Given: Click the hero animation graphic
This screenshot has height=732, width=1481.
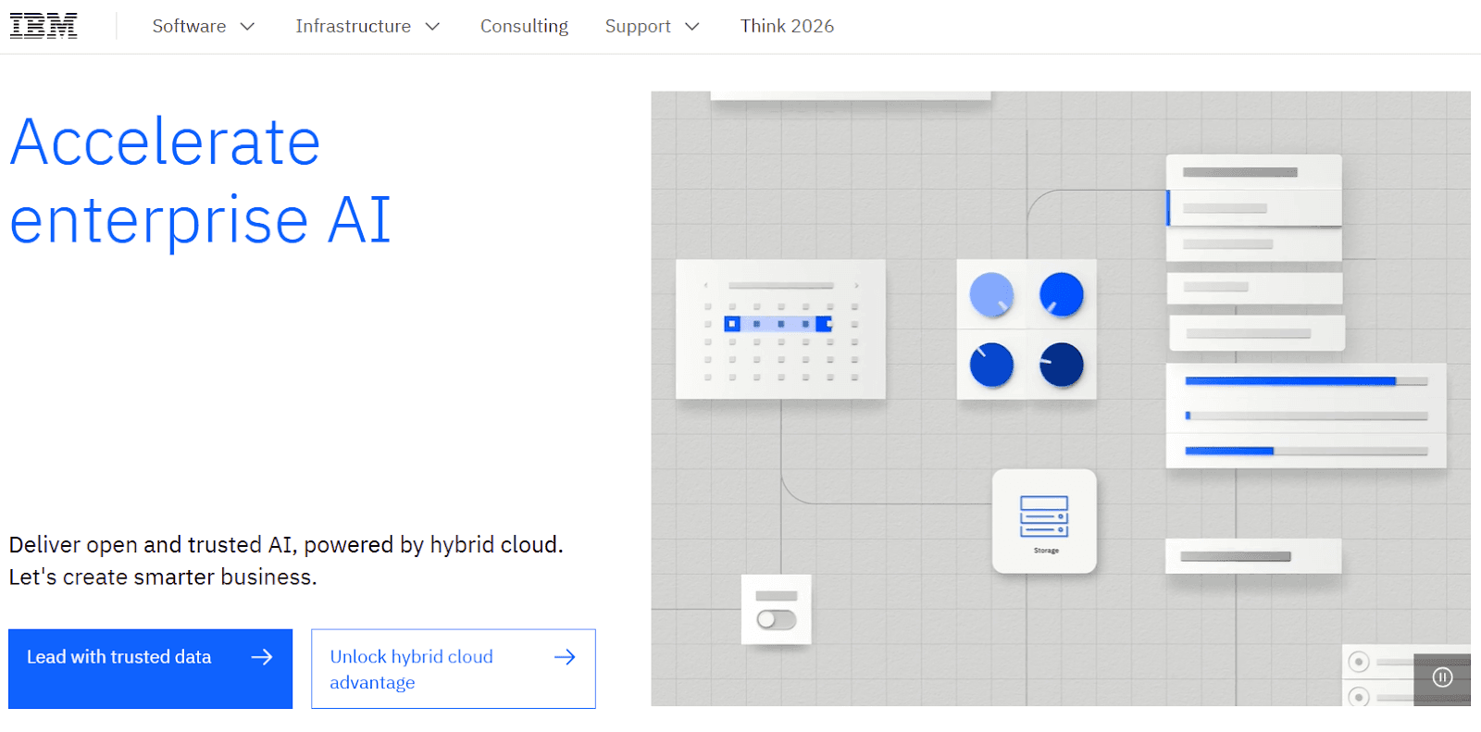Looking at the screenshot, I should pyautogui.click(x=1061, y=398).
